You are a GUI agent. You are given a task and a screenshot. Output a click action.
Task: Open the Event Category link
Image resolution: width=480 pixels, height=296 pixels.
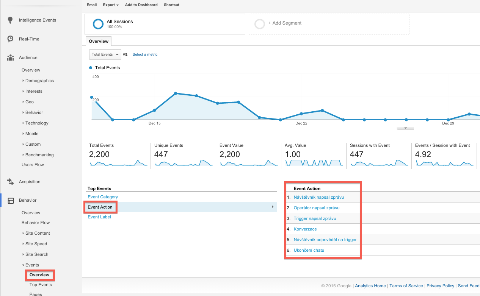103,197
